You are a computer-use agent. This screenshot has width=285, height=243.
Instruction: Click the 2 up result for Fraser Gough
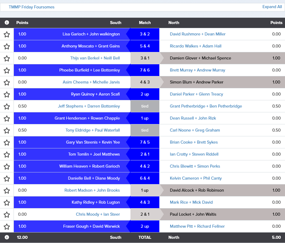(145, 226)
